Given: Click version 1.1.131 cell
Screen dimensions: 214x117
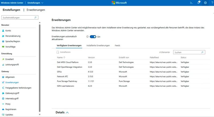Looking at the screenshot, I should coord(91,81).
